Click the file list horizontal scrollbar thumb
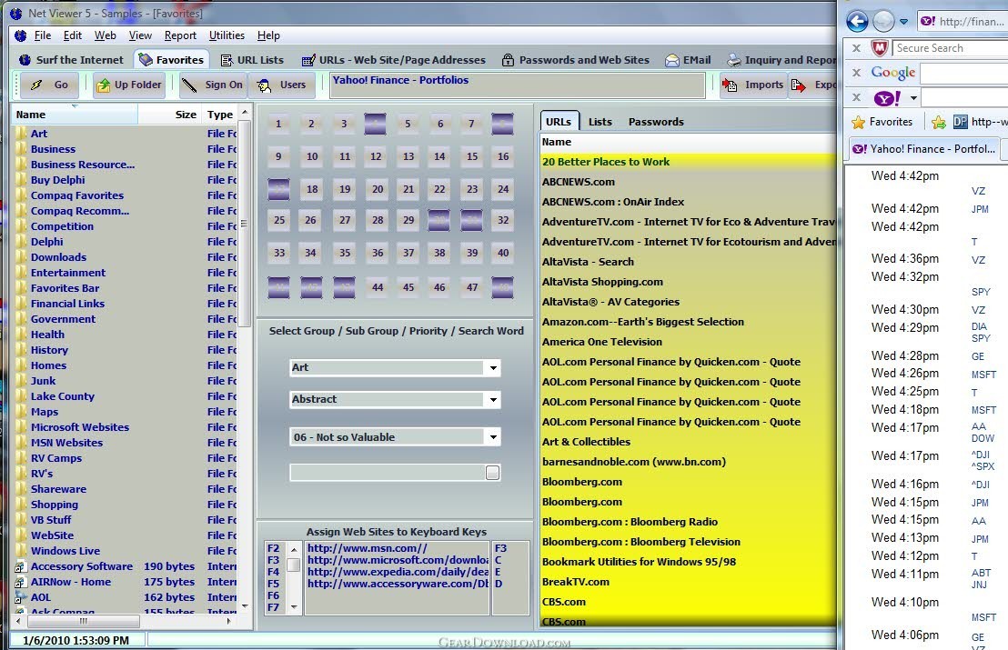1008x650 pixels. 82,621
